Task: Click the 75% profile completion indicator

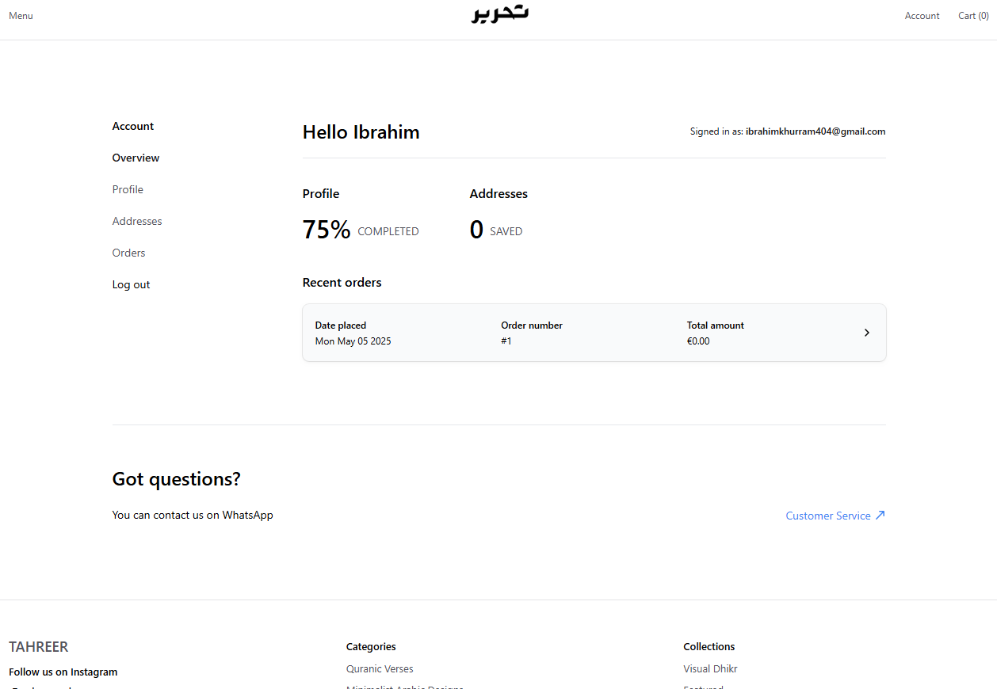Action: click(327, 229)
